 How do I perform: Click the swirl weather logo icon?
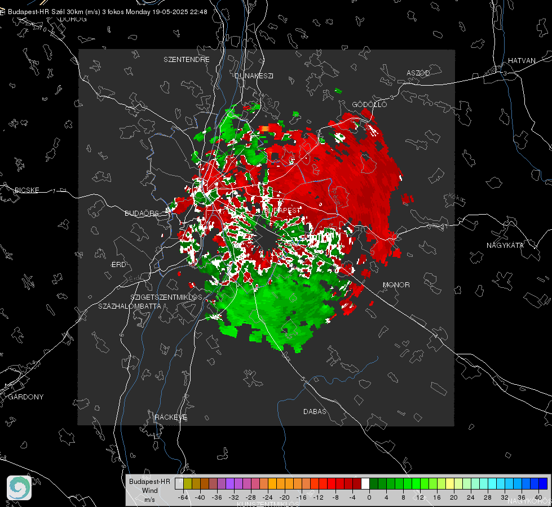tap(19, 488)
